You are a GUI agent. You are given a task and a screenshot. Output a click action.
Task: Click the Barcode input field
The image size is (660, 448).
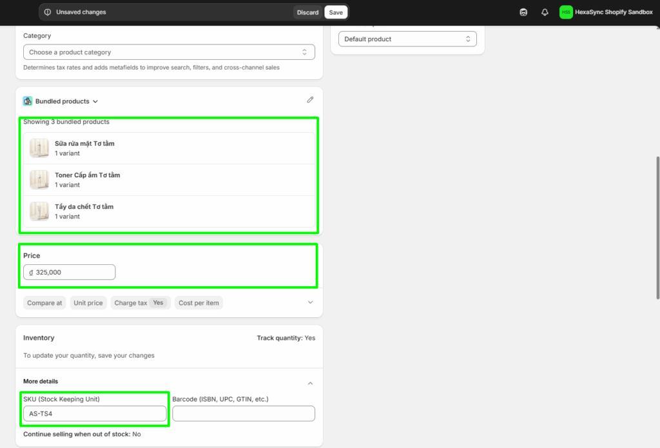pos(244,413)
